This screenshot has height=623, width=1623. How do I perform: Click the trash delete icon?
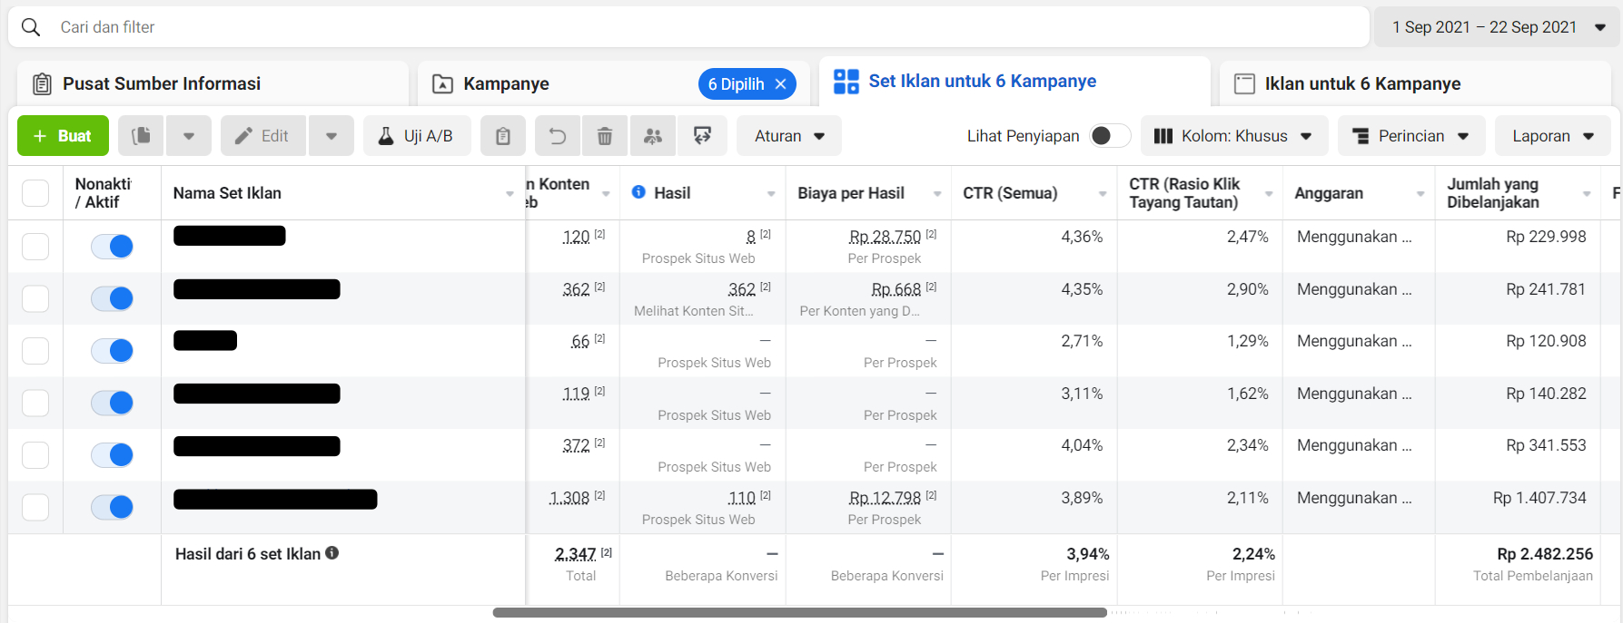tap(605, 136)
